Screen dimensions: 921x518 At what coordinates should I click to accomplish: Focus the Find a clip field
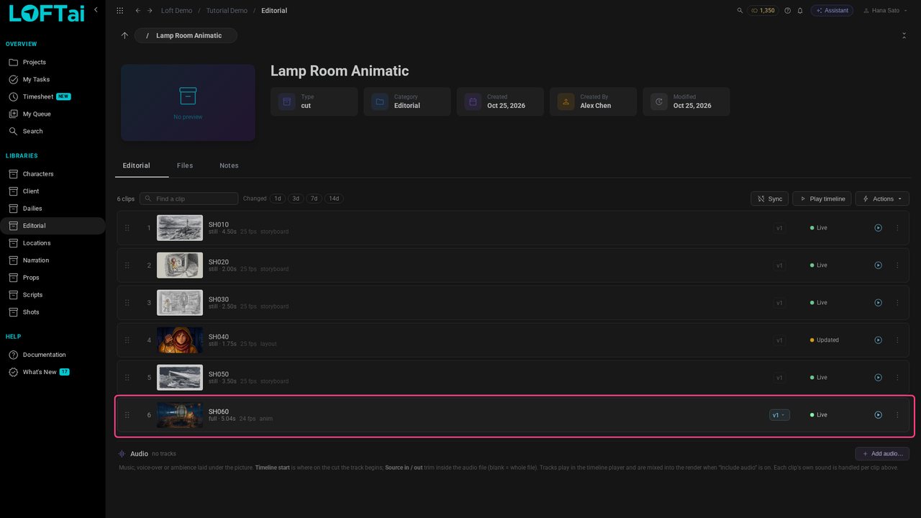point(189,199)
